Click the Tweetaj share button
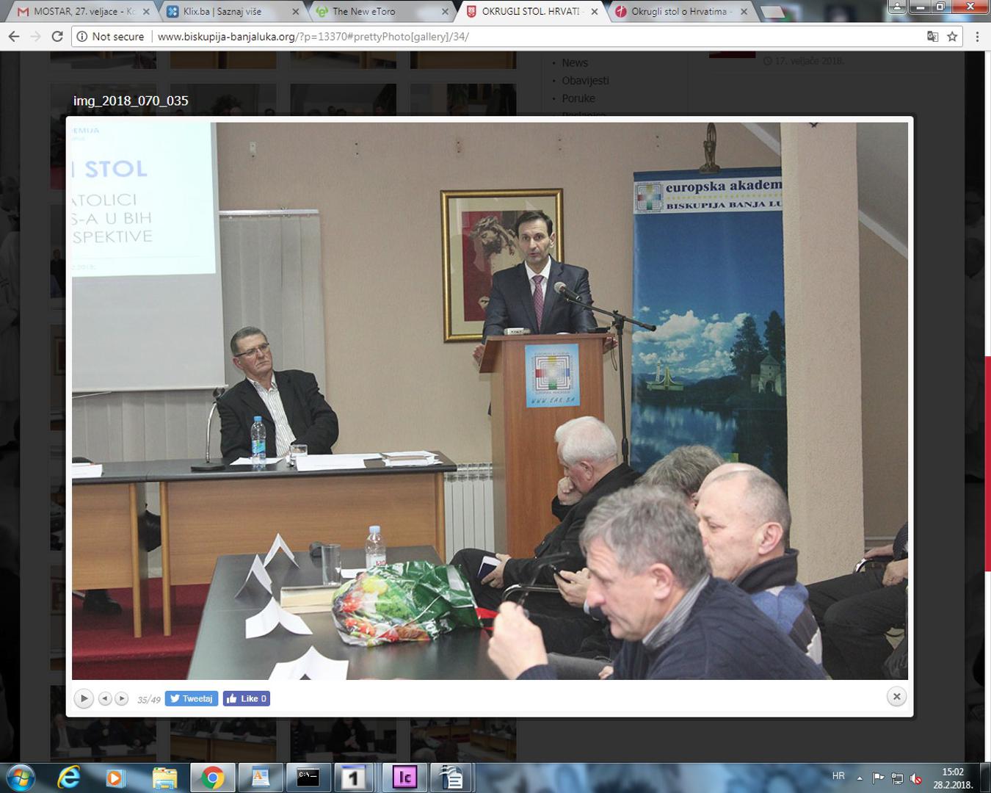Image resolution: width=991 pixels, height=793 pixels. pos(192,698)
